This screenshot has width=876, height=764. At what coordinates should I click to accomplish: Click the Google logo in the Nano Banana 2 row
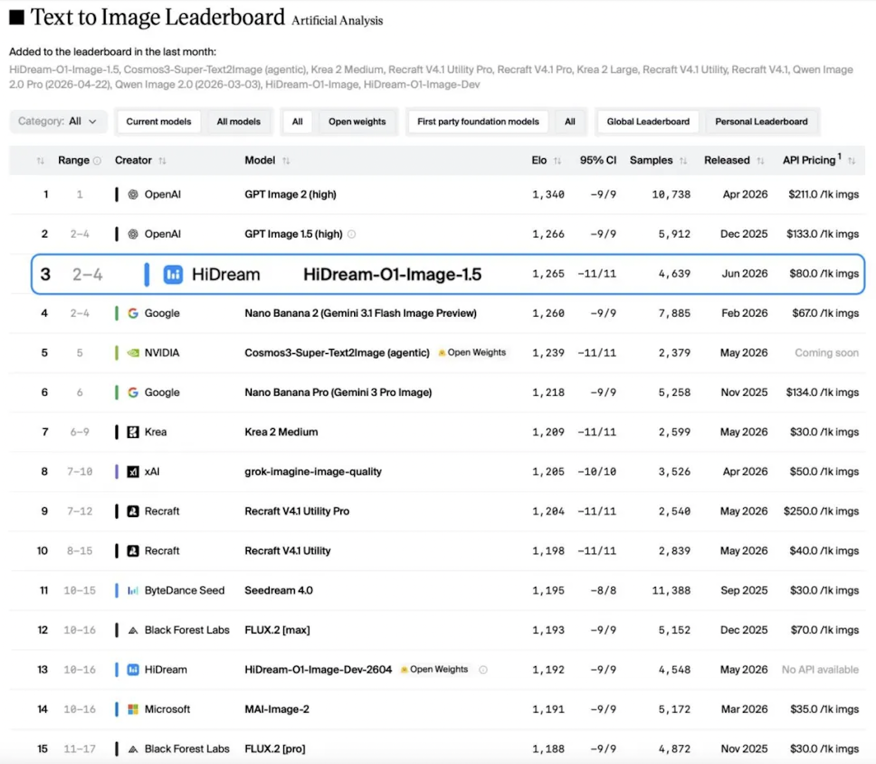click(133, 313)
